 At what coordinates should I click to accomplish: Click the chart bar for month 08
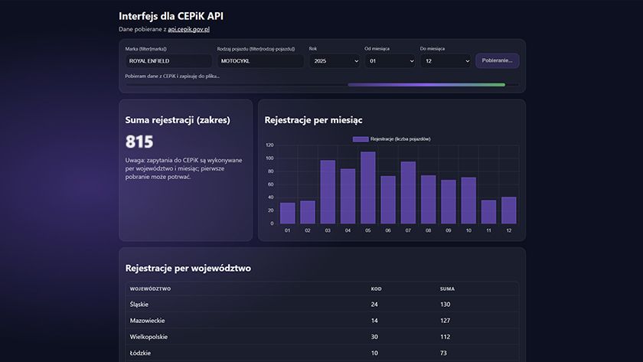(428, 200)
